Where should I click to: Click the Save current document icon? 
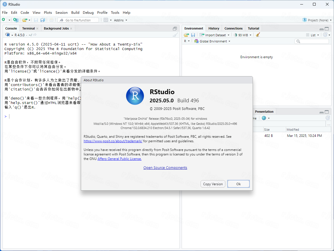(36, 20)
